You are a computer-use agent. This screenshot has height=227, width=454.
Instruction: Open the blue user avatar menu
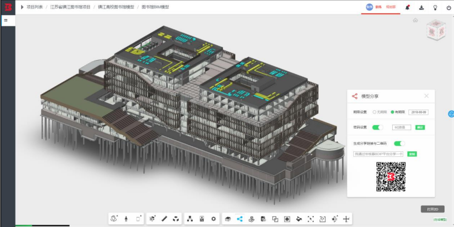tap(369, 7)
